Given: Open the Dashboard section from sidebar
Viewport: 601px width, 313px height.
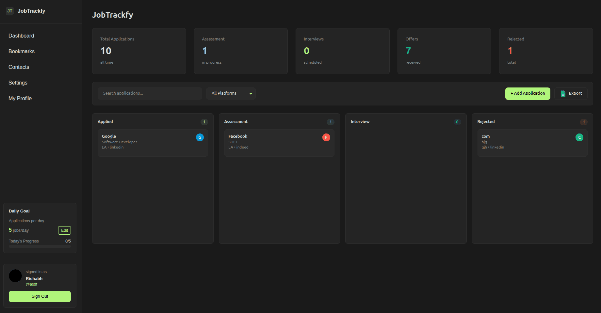Looking at the screenshot, I should (21, 36).
